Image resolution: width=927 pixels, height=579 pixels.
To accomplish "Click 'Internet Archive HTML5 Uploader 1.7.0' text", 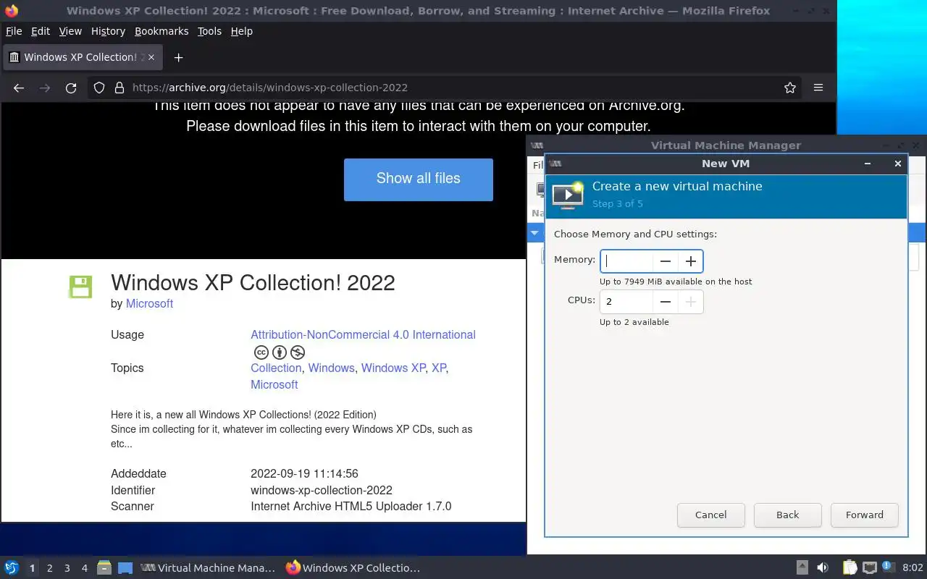I will (x=351, y=507).
